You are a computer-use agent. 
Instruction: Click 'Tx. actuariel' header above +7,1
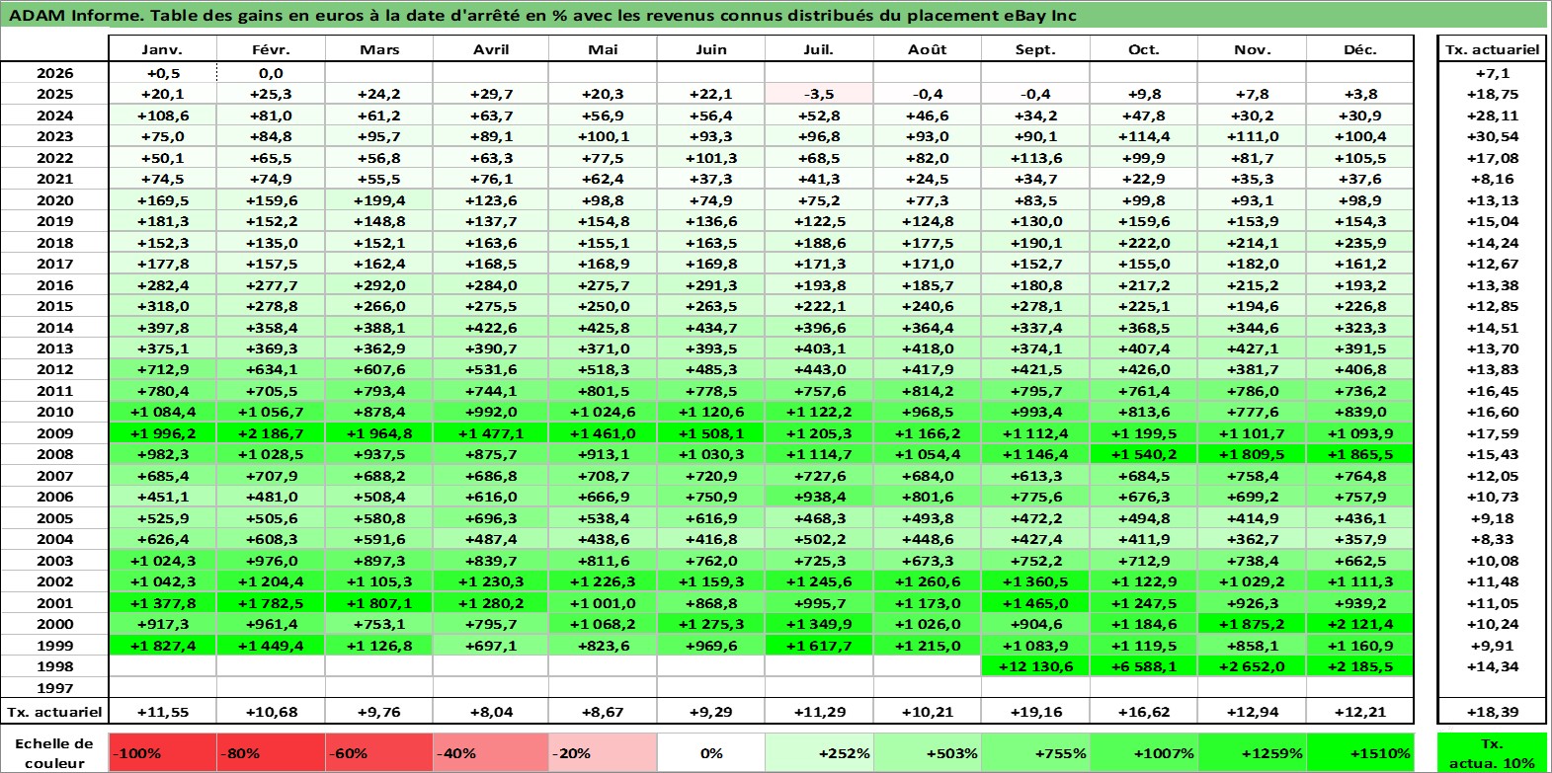[1493, 49]
